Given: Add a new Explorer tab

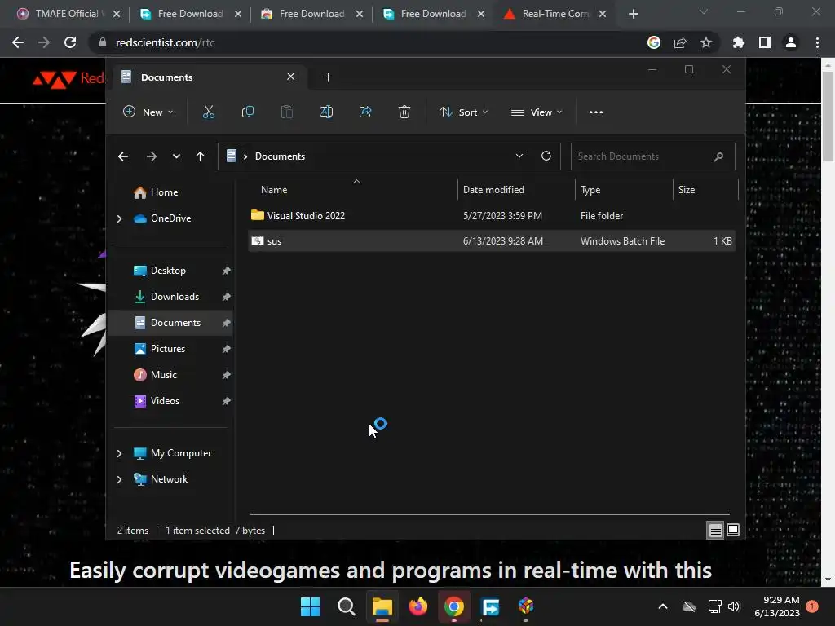Looking at the screenshot, I should tap(328, 77).
